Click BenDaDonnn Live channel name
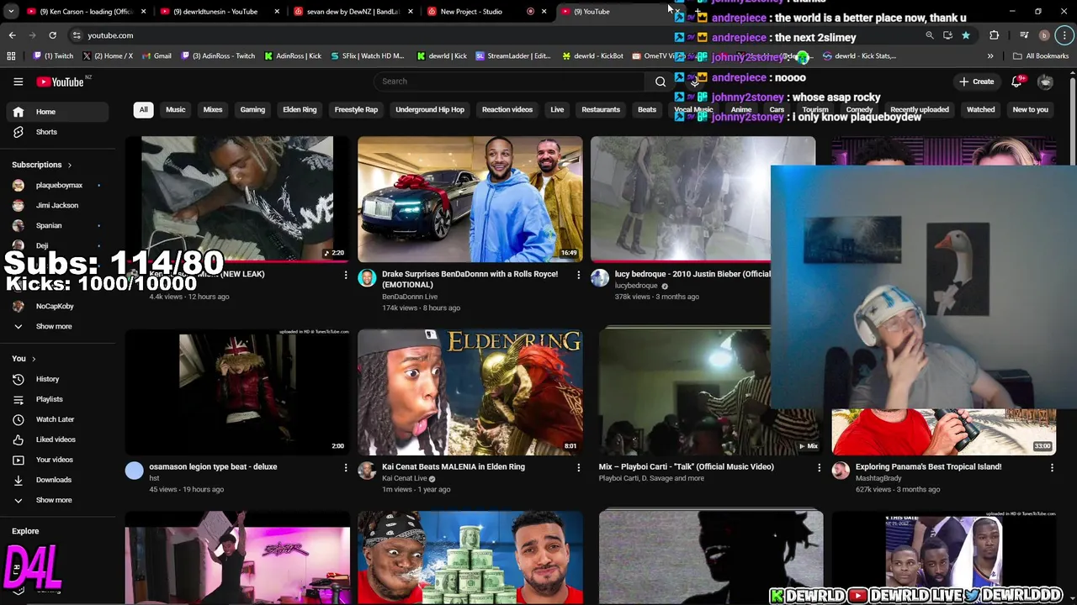 point(410,297)
